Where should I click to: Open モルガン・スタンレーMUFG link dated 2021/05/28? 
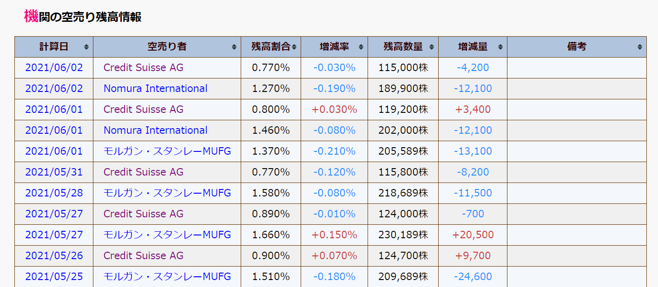pos(167,193)
